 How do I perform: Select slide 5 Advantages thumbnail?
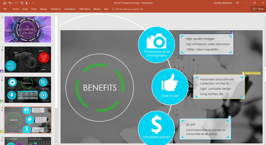(x=28, y=141)
